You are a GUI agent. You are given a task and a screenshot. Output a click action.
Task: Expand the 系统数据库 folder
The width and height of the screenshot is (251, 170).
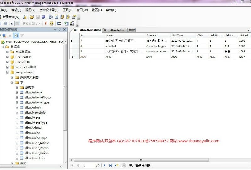tap(7, 52)
